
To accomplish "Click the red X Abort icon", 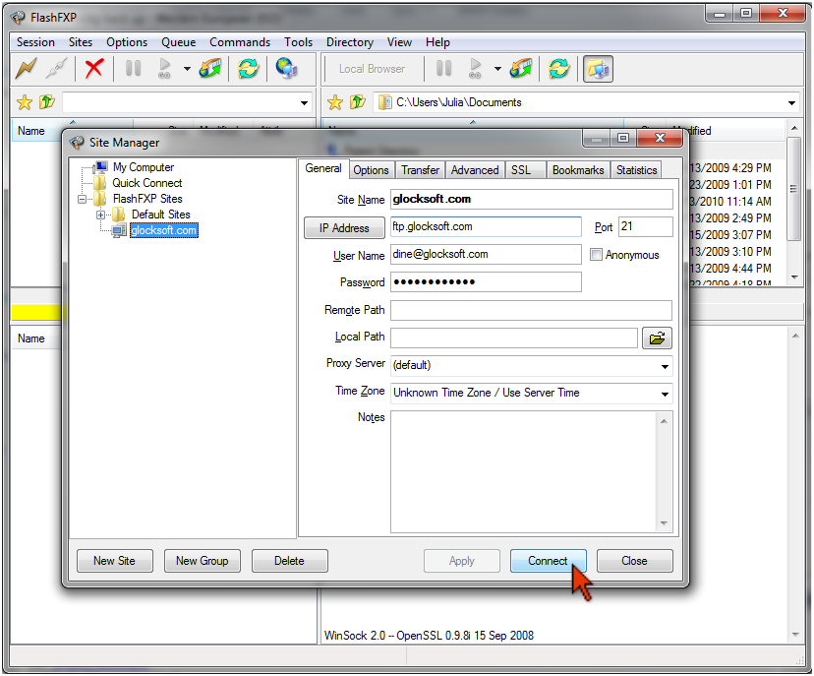I will tap(94, 69).
